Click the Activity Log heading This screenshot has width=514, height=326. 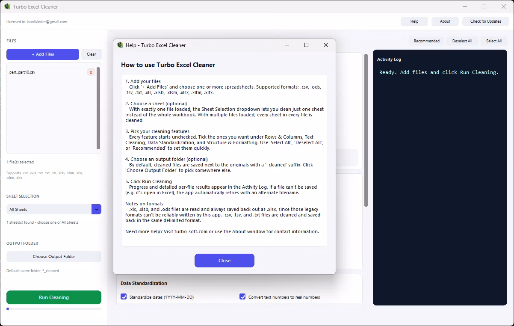click(389, 59)
